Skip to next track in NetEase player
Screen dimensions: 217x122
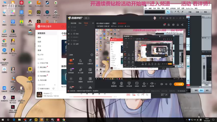point(99,94)
